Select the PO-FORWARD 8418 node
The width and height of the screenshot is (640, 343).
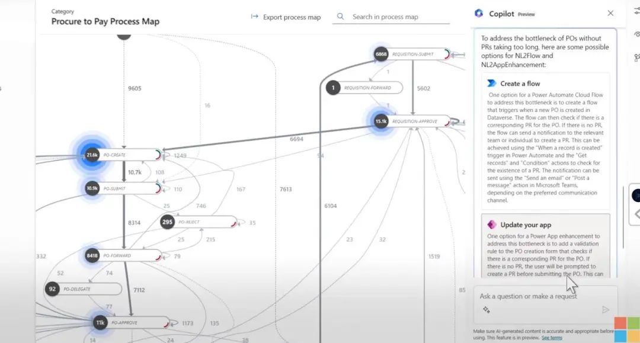tap(123, 256)
